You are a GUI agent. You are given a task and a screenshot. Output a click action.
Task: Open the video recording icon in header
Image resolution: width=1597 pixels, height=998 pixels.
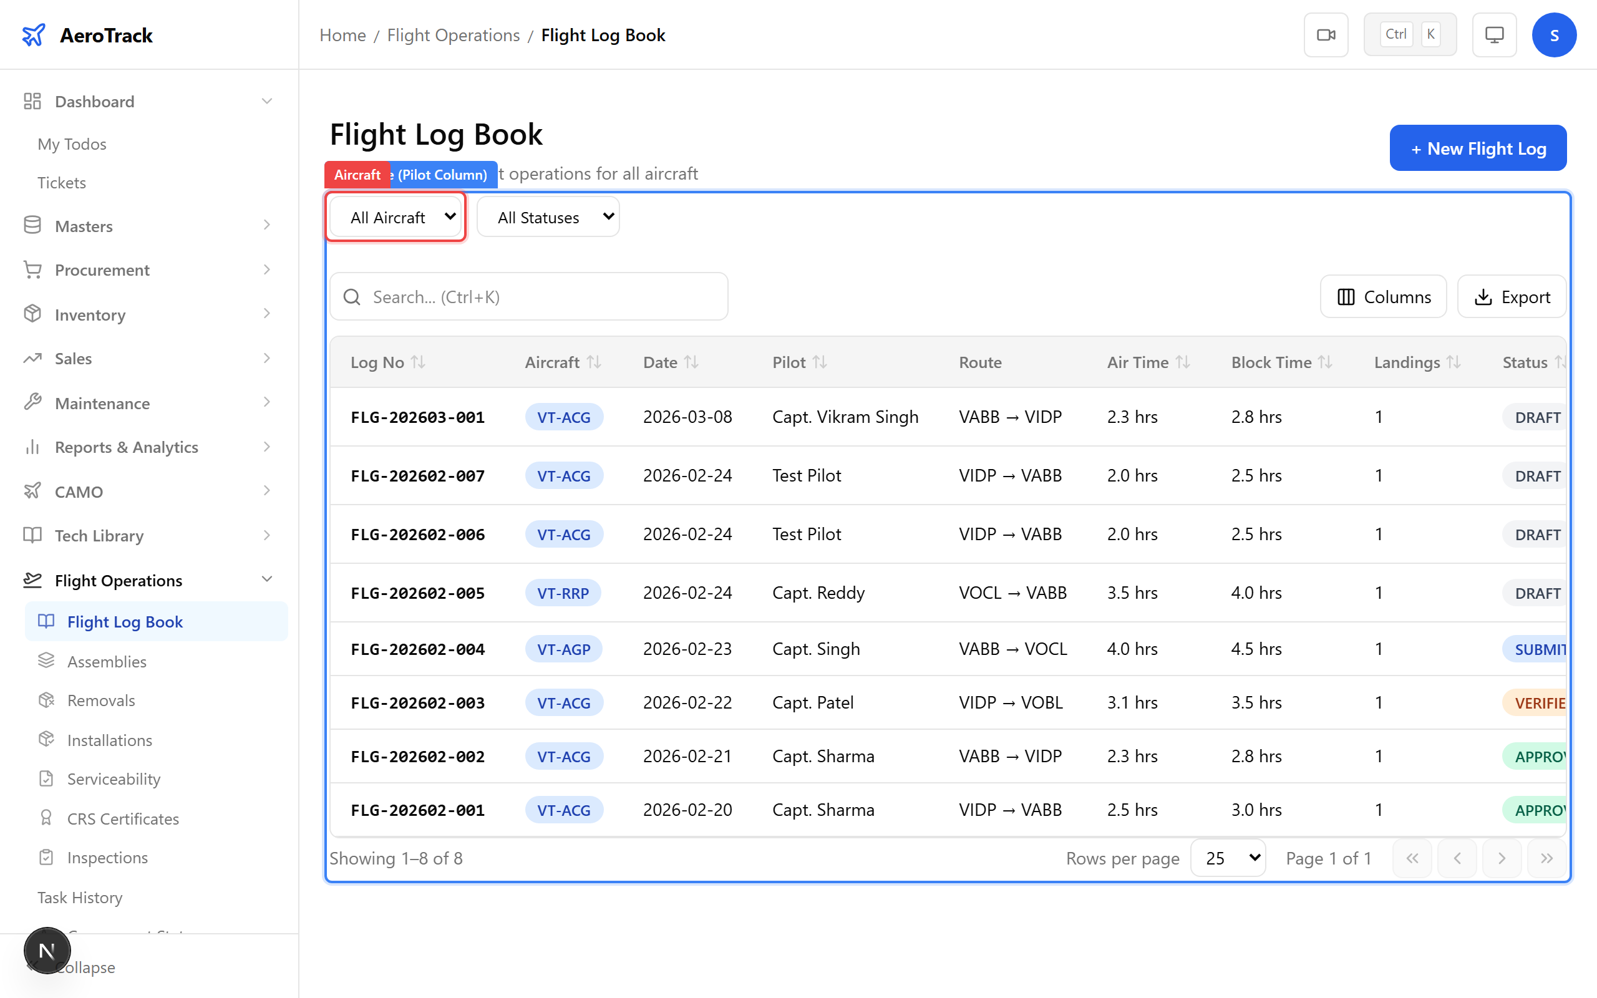click(x=1326, y=34)
